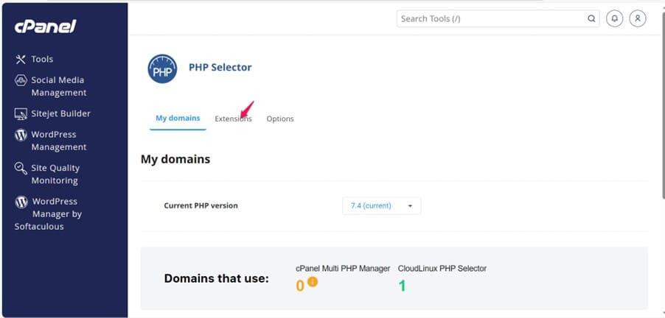665x318 pixels.
Task: Open the notifications bell
Action: [x=614, y=18]
